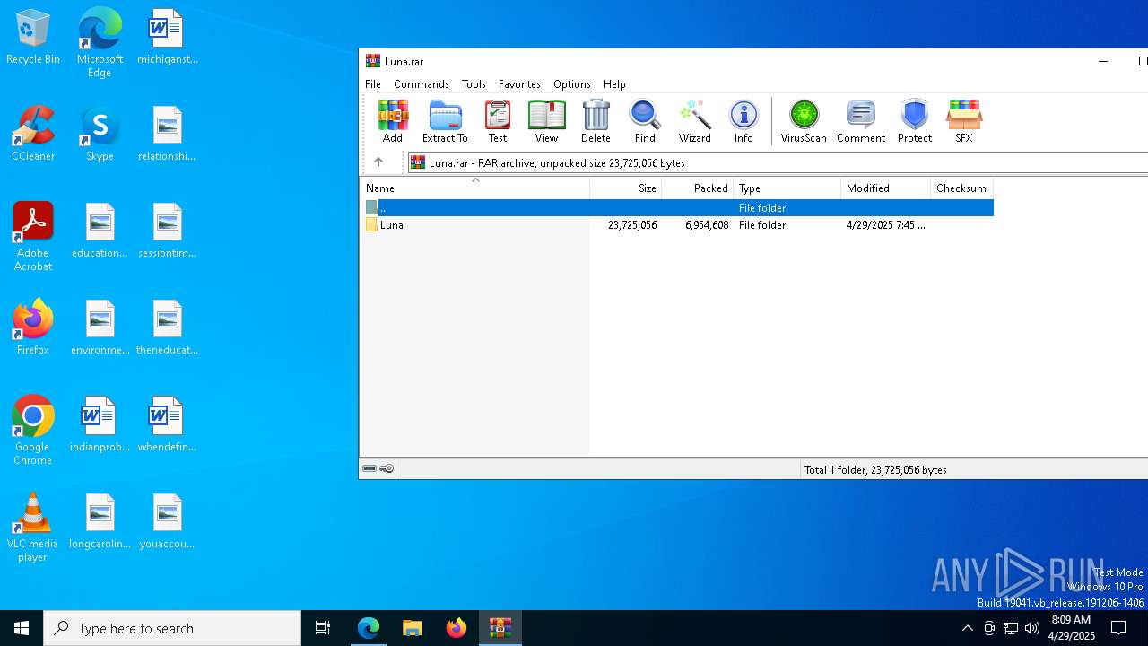Select the Firefox desktop shortcut
This screenshot has height=646, width=1148.
coord(33,327)
